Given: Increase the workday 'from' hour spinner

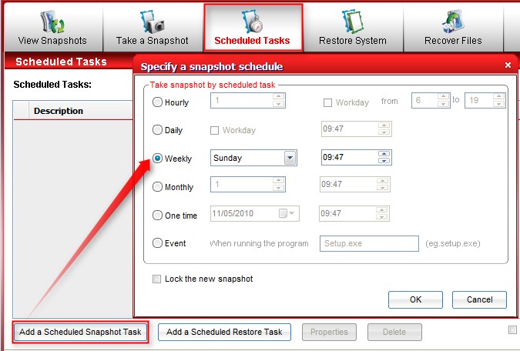Looking at the screenshot, I should tap(443, 96).
